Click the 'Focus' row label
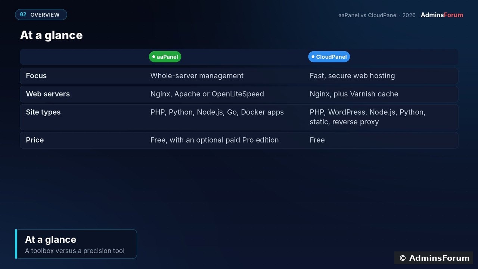This screenshot has width=478, height=269. (36, 76)
